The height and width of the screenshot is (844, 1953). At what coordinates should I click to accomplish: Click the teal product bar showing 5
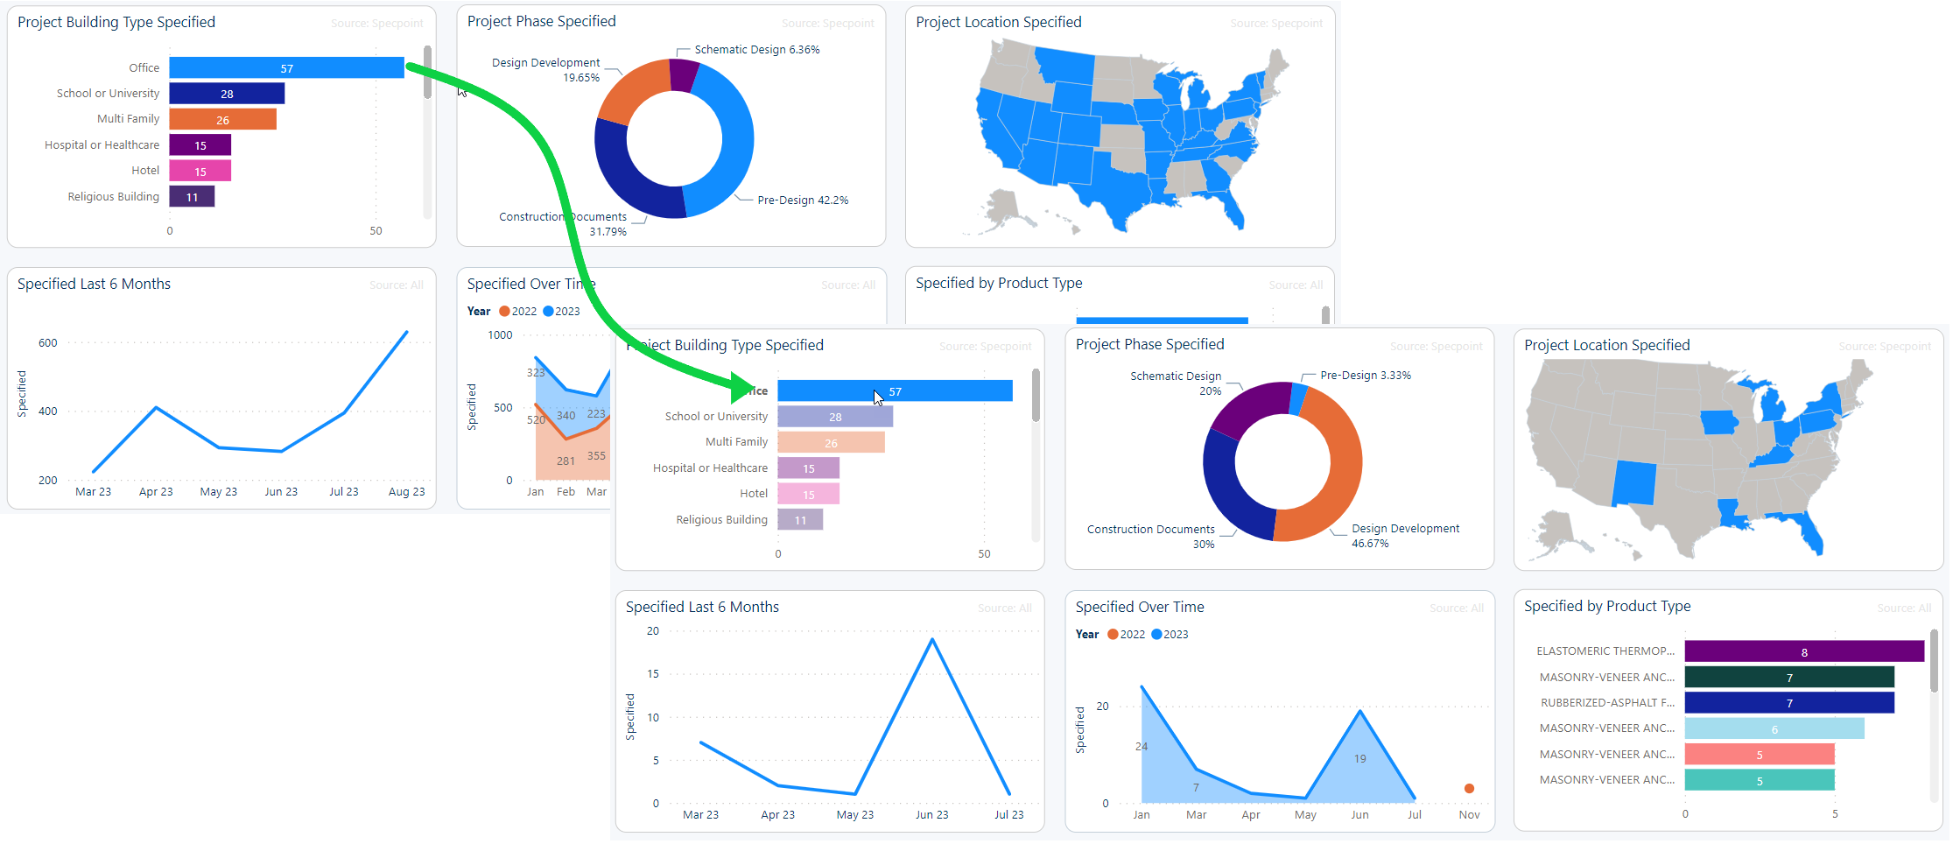pos(1759,781)
